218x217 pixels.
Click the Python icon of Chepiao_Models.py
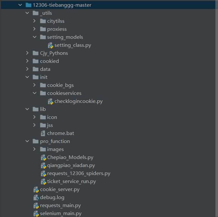point(44,158)
